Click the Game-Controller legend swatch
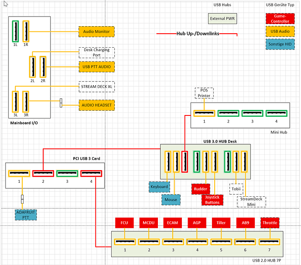 coord(280,18)
